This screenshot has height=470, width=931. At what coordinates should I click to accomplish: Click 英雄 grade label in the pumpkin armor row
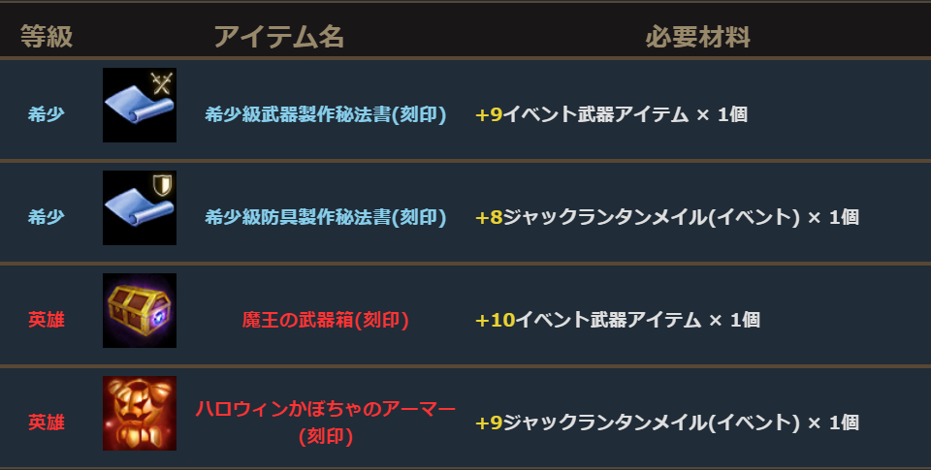coord(47,423)
